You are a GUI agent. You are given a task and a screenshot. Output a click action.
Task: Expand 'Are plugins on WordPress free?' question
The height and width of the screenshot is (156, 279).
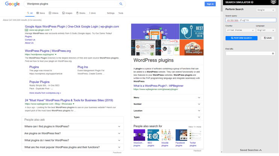73,133
